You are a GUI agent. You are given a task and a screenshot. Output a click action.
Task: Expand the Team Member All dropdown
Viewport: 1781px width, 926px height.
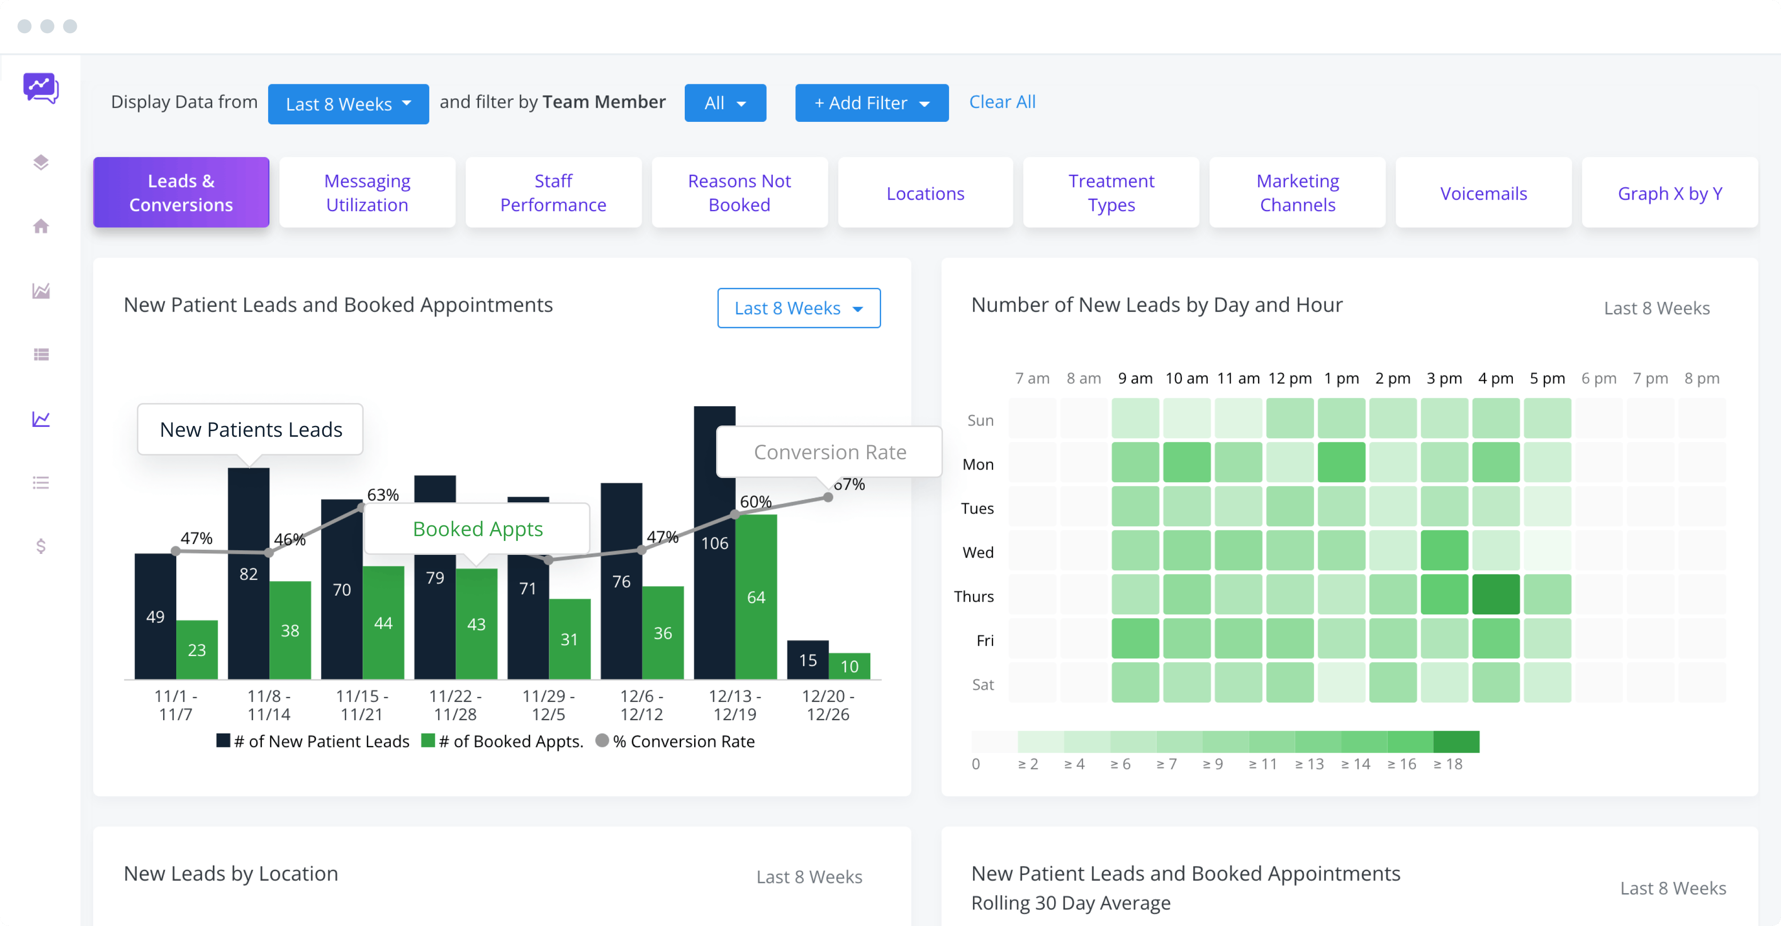coord(725,103)
